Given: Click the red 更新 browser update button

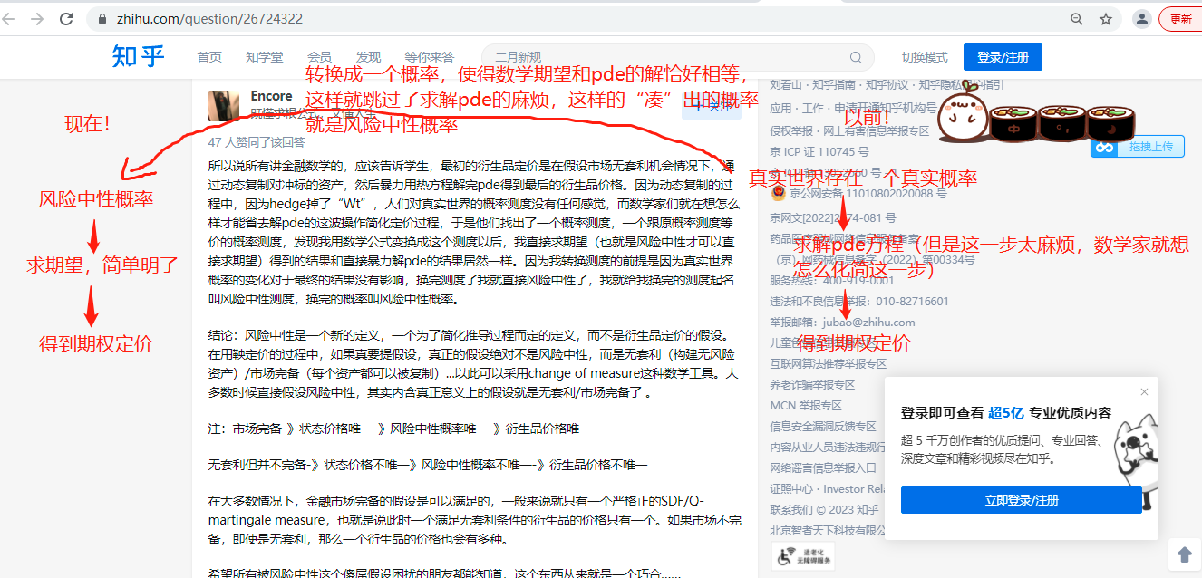Looking at the screenshot, I should (x=1181, y=19).
